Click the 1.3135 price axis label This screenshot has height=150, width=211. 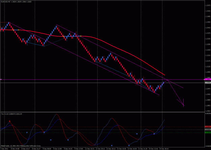point(208,67)
